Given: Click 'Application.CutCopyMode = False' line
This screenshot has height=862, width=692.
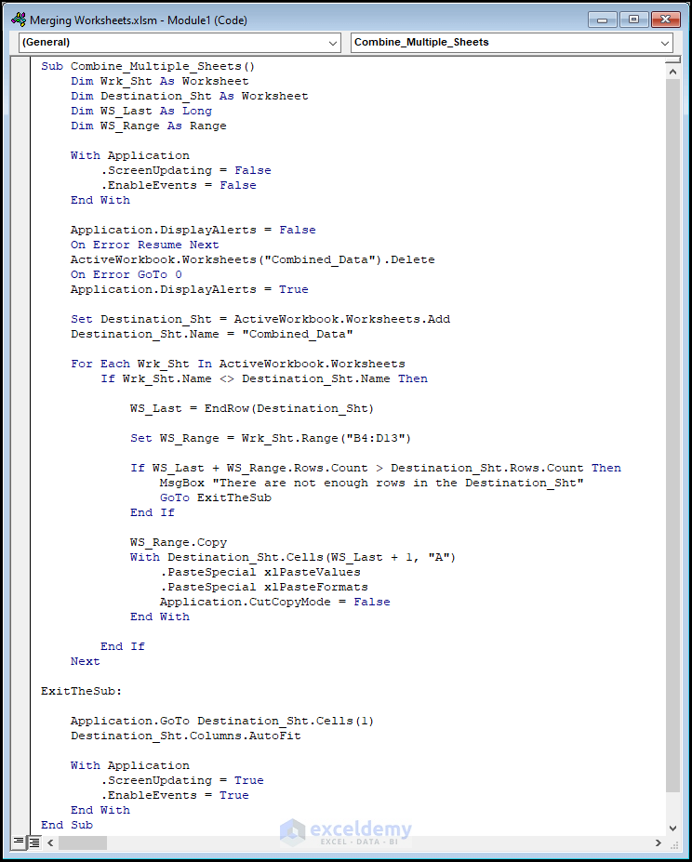Looking at the screenshot, I should pos(275,601).
